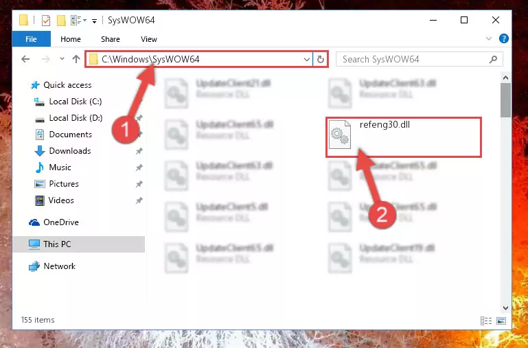
Task: Expand the address bar history dropdown
Action: (307, 60)
